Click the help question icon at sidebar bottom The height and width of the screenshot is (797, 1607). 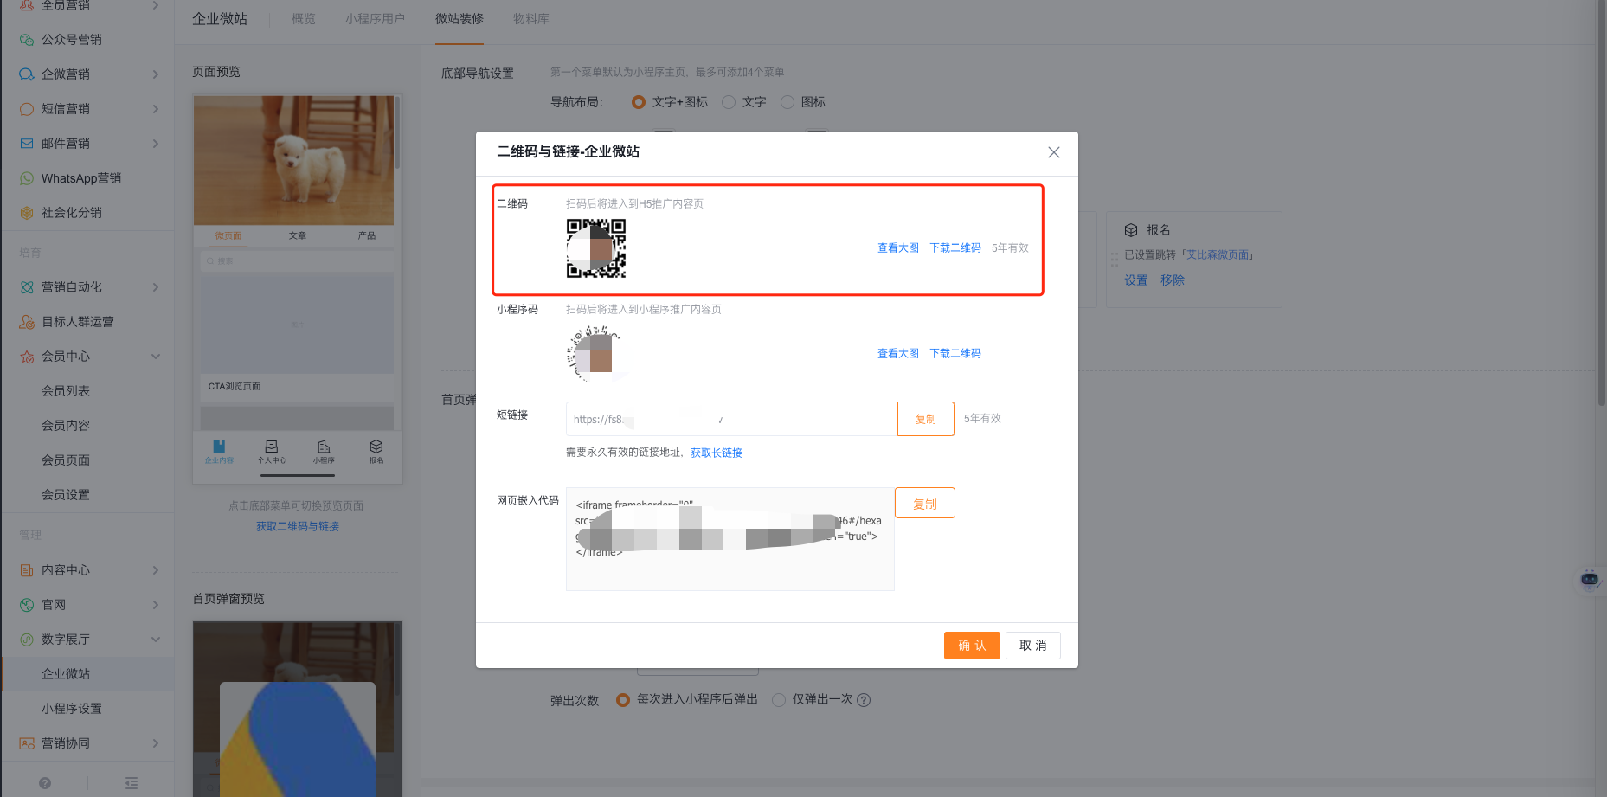pos(45,783)
